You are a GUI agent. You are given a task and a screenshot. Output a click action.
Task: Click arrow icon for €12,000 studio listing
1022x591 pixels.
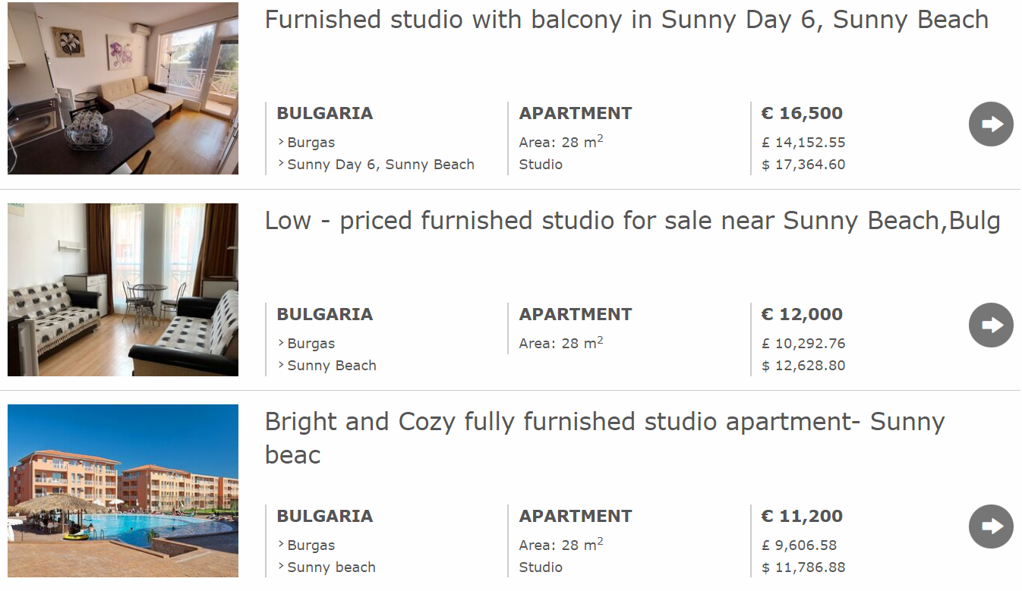point(991,325)
